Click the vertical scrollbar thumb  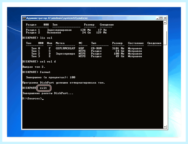(165, 38)
